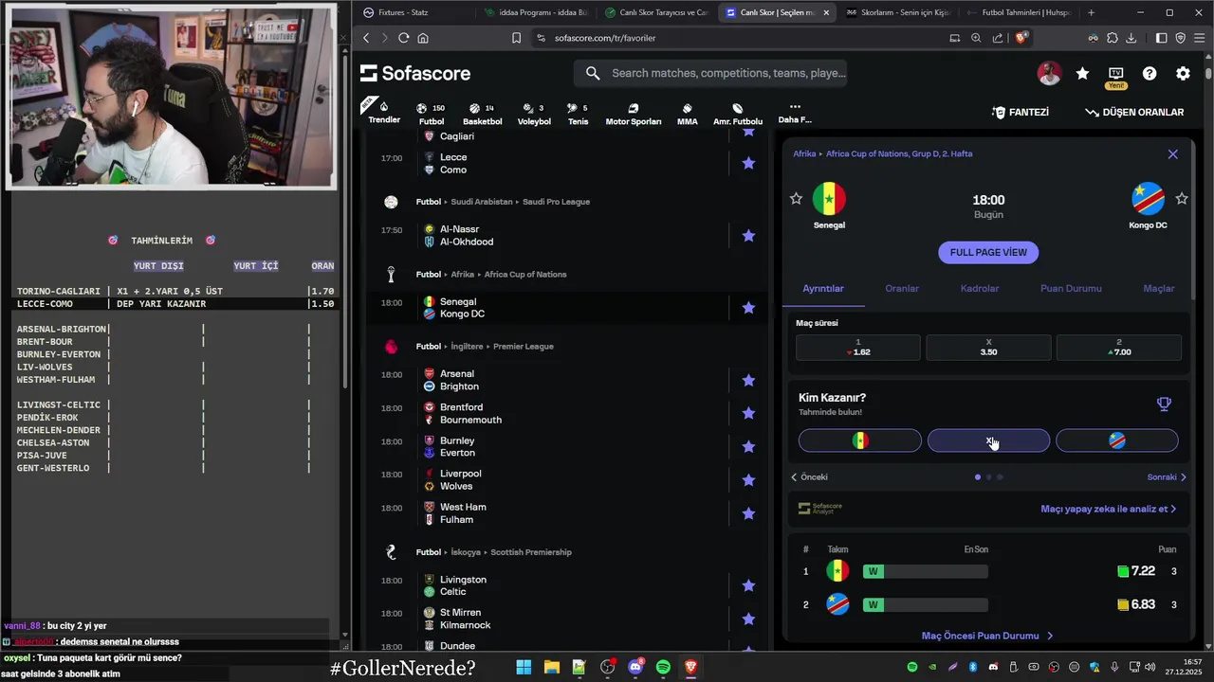Viewport: 1214px width, 682px height.
Task: Unfavorite the Brentford-Bournemouth match star
Action: (748, 413)
